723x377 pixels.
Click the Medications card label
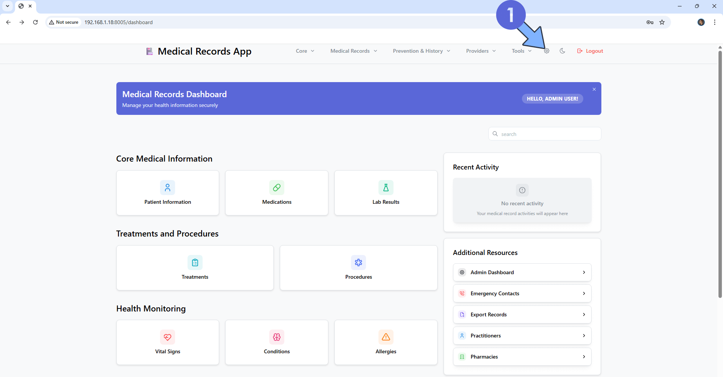(277, 202)
